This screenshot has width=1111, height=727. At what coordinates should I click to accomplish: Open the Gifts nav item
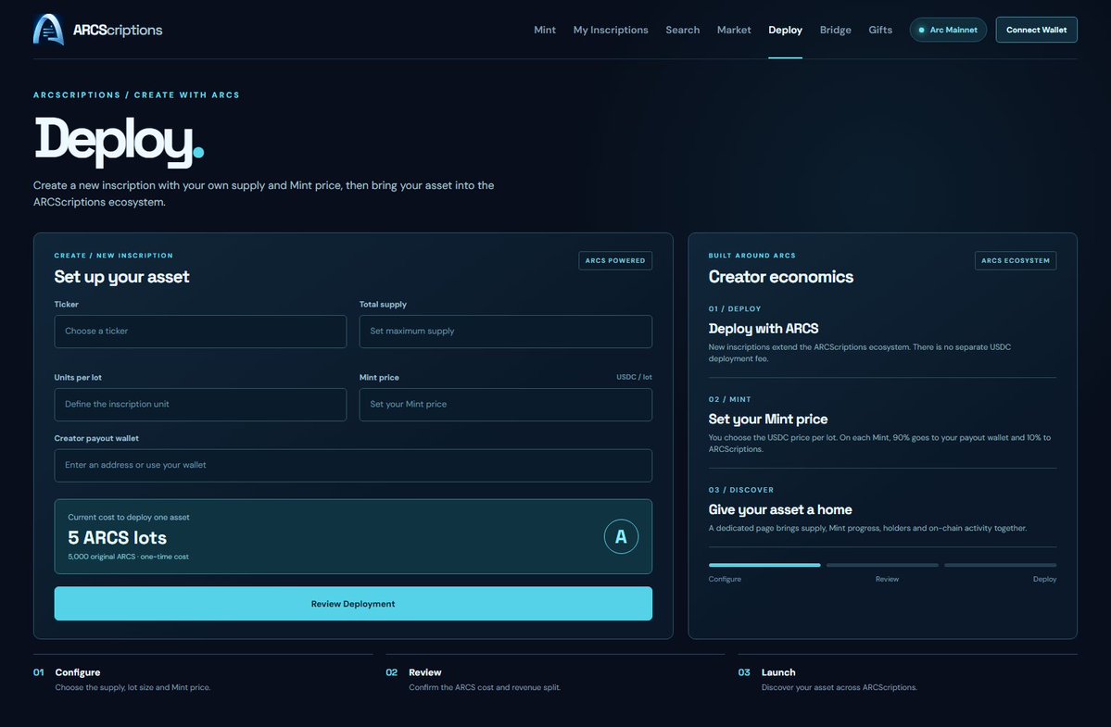pyautogui.click(x=880, y=30)
